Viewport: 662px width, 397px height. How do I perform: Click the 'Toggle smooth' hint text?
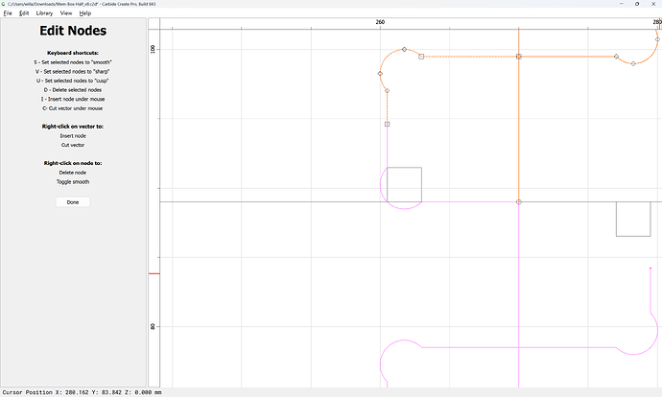tap(73, 182)
